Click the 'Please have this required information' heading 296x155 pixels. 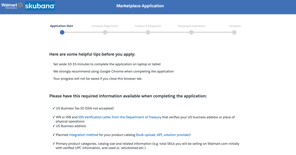pyautogui.click(x=128, y=96)
